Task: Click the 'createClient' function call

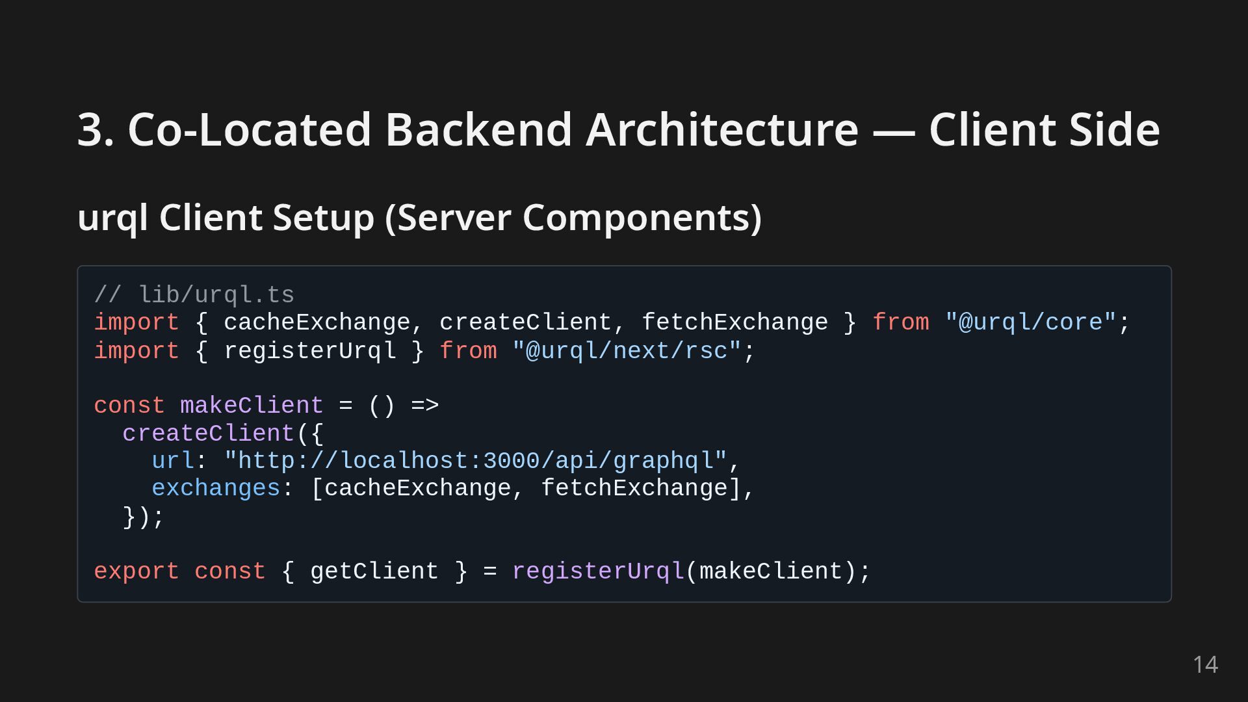Action: point(208,434)
